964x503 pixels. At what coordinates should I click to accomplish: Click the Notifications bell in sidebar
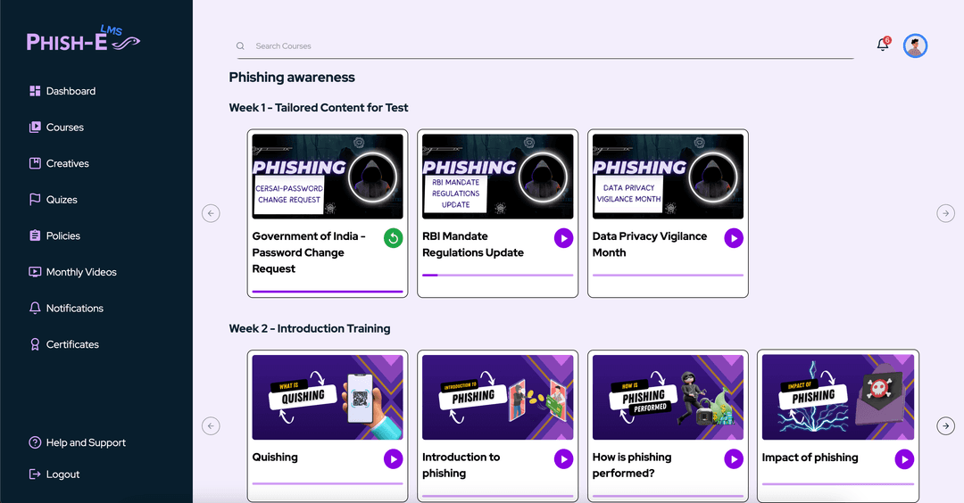point(35,309)
